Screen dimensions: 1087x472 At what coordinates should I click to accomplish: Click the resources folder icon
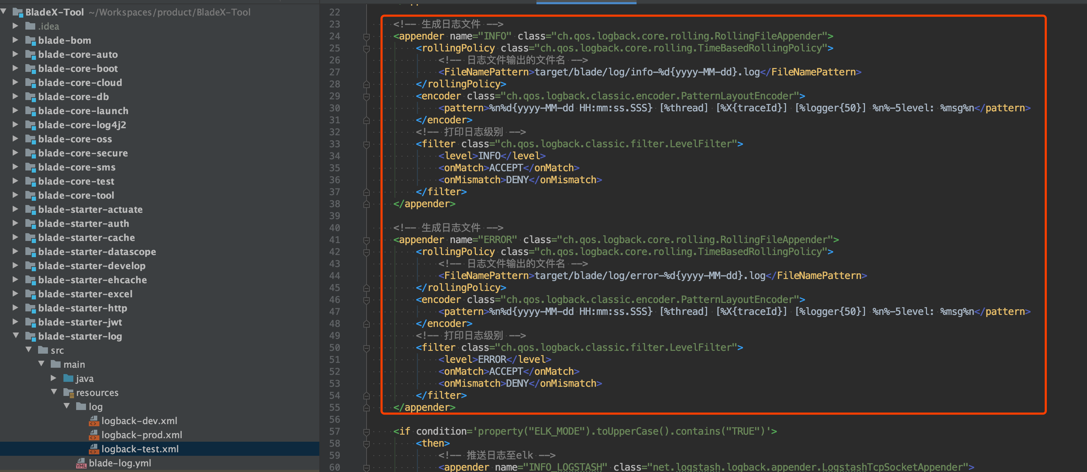point(69,393)
